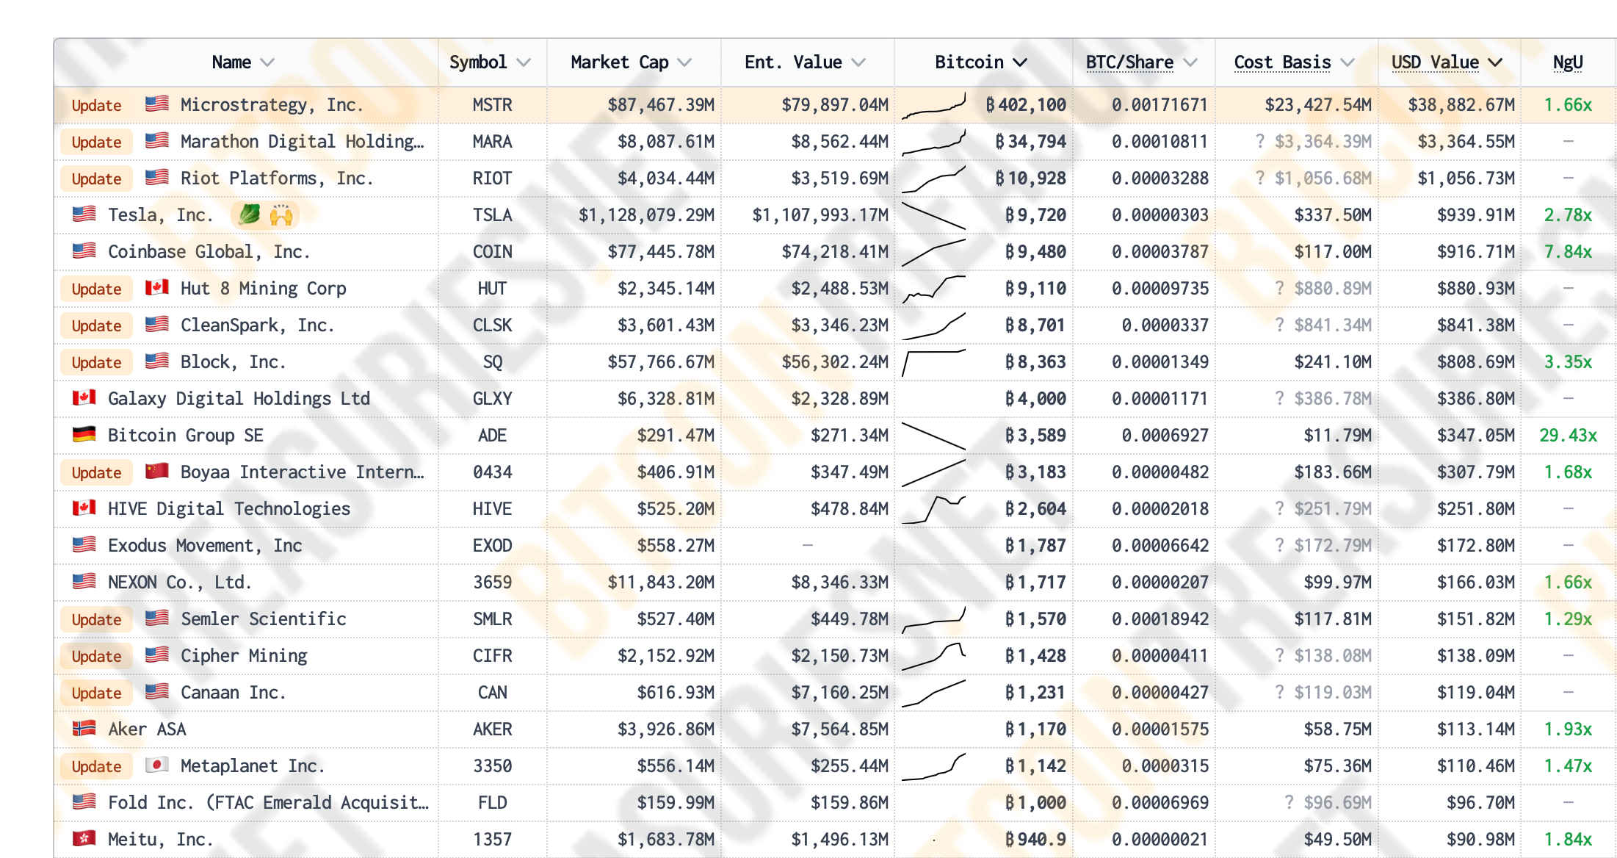Viewport: 1617px width, 858px height.
Task: Open the NEXON Co., Ltd. entry
Action: [x=180, y=583]
